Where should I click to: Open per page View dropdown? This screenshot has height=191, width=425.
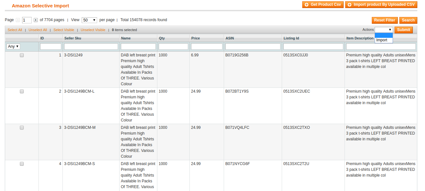click(89, 20)
